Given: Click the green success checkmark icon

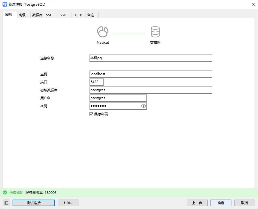Looking at the screenshot, I should pyautogui.click(x=5, y=192).
